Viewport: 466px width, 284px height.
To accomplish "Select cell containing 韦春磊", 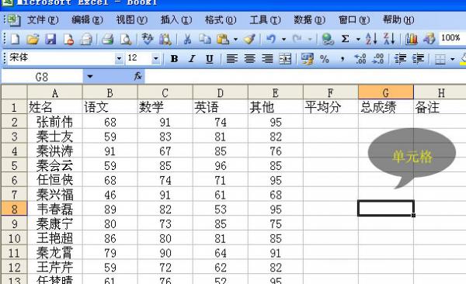I will coord(54,209).
